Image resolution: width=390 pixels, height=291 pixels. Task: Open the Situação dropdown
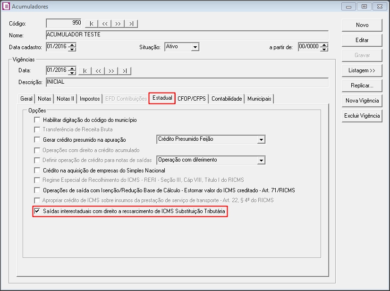[195, 47]
